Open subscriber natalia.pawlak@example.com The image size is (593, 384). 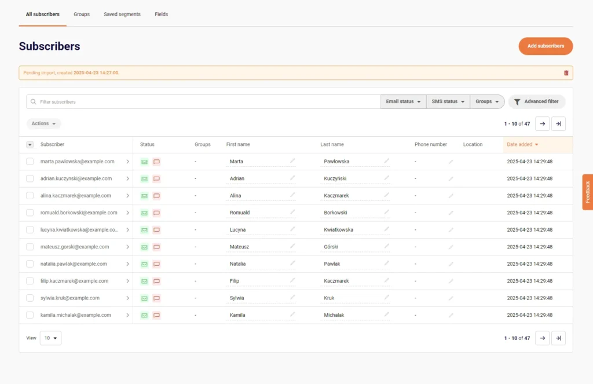[74, 264]
